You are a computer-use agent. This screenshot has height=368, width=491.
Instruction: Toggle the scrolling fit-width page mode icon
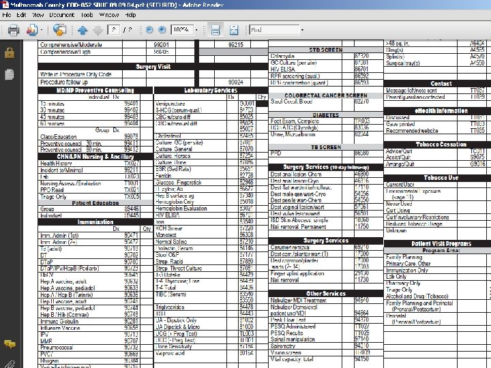pos(215,30)
